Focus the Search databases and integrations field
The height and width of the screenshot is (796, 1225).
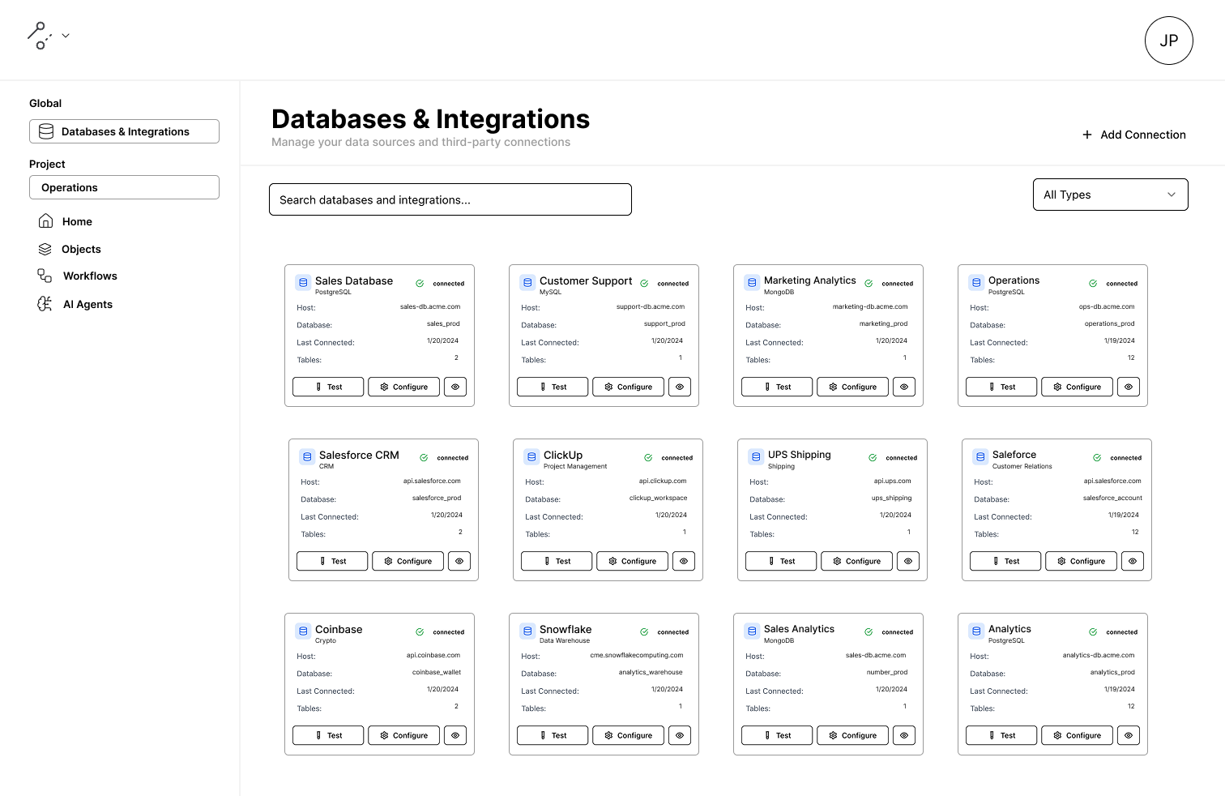pos(450,199)
